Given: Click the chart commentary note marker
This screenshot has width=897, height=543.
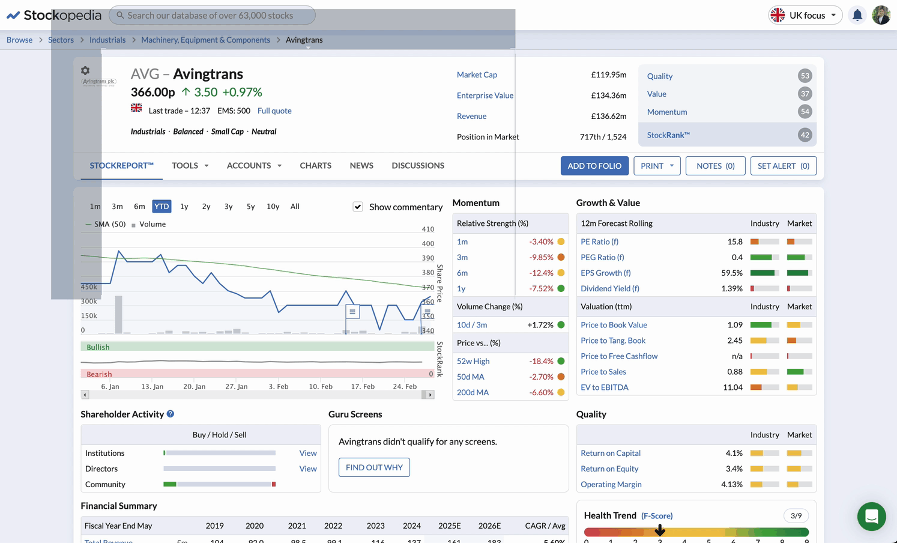Looking at the screenshot, I should pyautogui.click(x=352, y=311).
